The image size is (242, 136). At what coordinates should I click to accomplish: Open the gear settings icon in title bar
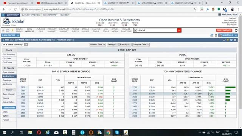(x=235, y=40)
